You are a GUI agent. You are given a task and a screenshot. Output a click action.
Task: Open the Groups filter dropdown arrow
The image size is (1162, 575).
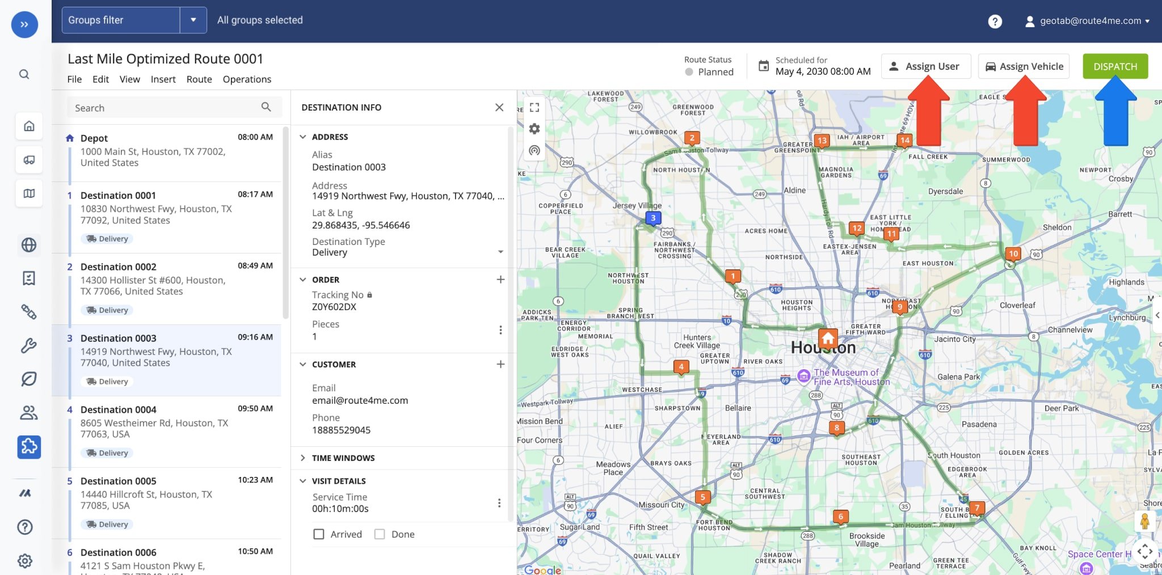click(193, 20)
